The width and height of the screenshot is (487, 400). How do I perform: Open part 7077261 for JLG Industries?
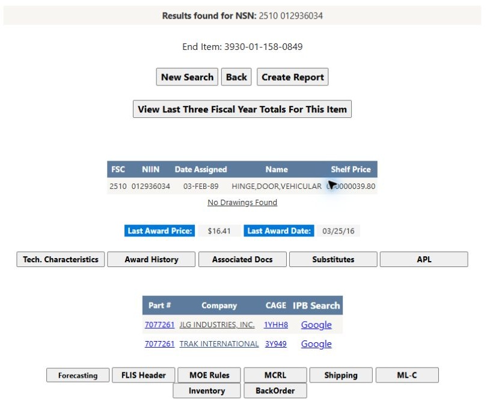point(160,325)
